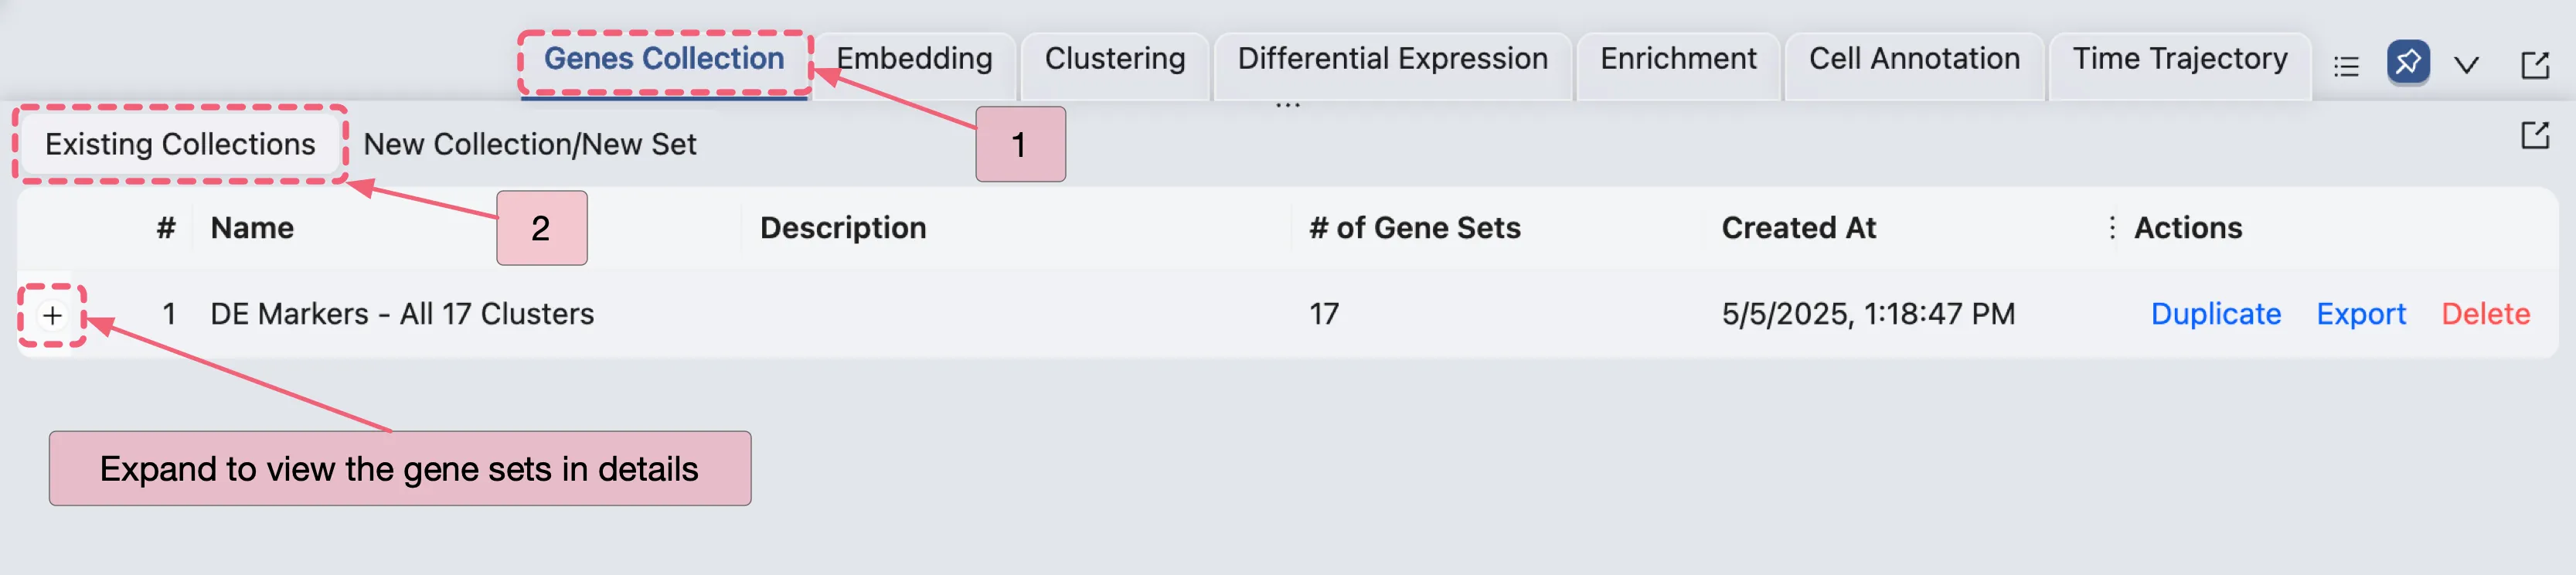Switch to the Enrichment tab
The image size is (2576, 575).
(x=1678, y=58)
